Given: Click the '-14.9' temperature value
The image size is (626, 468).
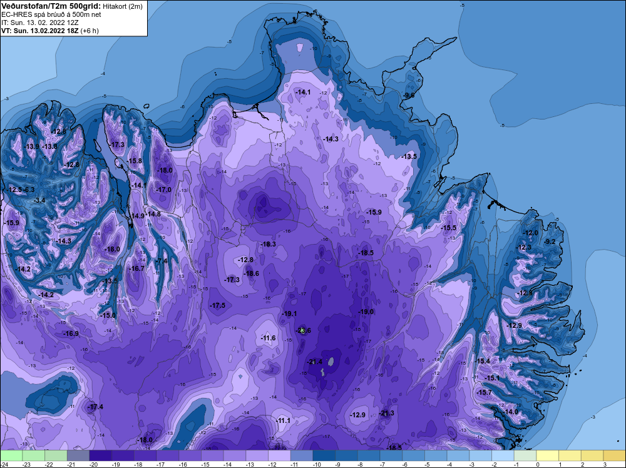Looking at the screenshot, I should tap(137, 216).
